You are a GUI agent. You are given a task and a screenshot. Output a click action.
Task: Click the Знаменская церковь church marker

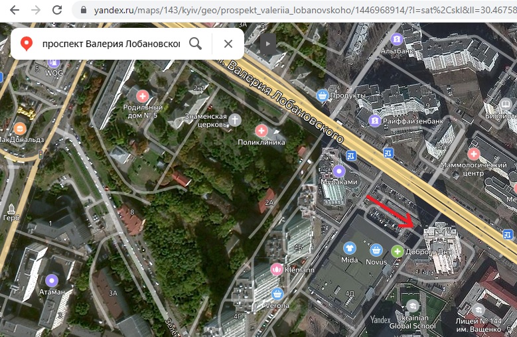[235, 119]
